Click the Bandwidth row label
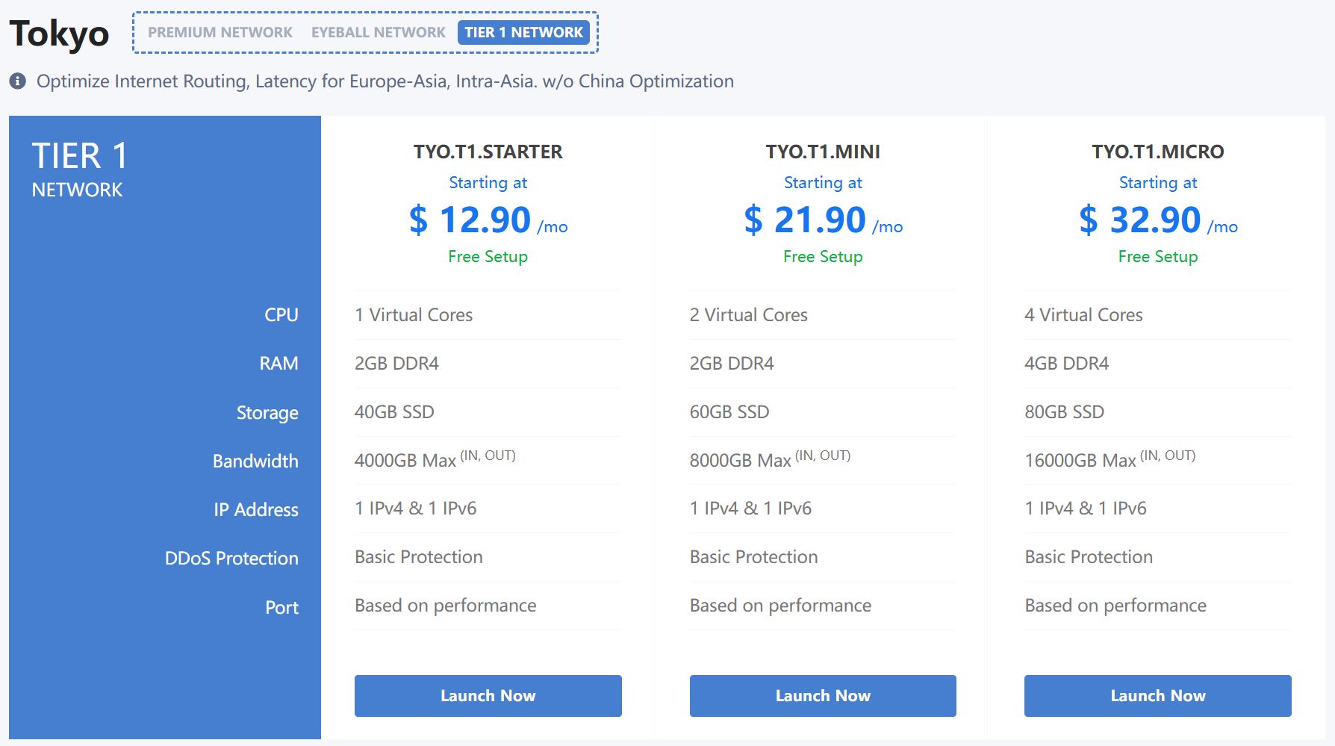This screenshot has height=746, width=1335. [x=255, y=461]
